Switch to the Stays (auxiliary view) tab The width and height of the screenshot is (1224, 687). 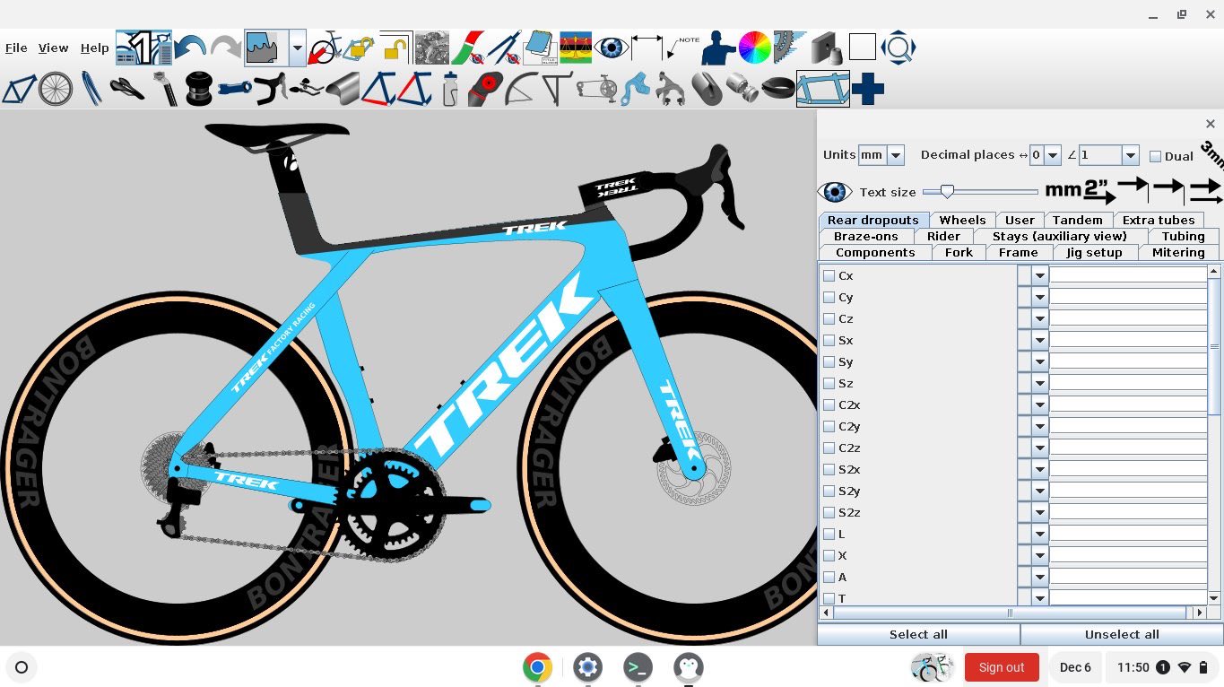(1059, 236)
